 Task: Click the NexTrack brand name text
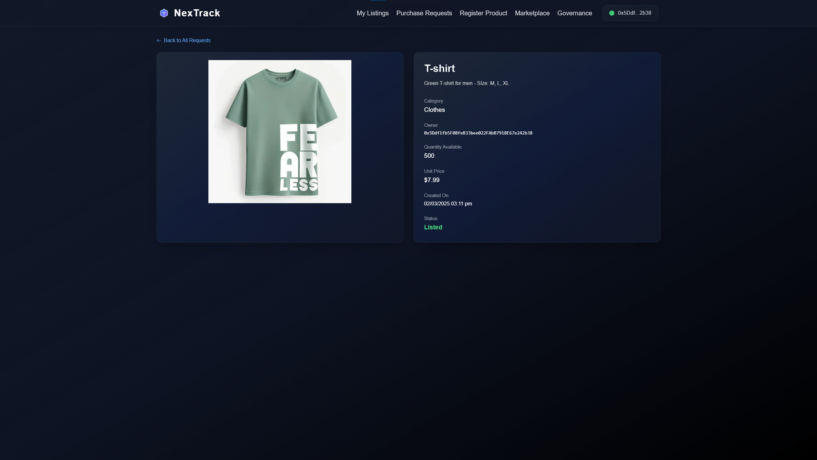tap(197, 13)
